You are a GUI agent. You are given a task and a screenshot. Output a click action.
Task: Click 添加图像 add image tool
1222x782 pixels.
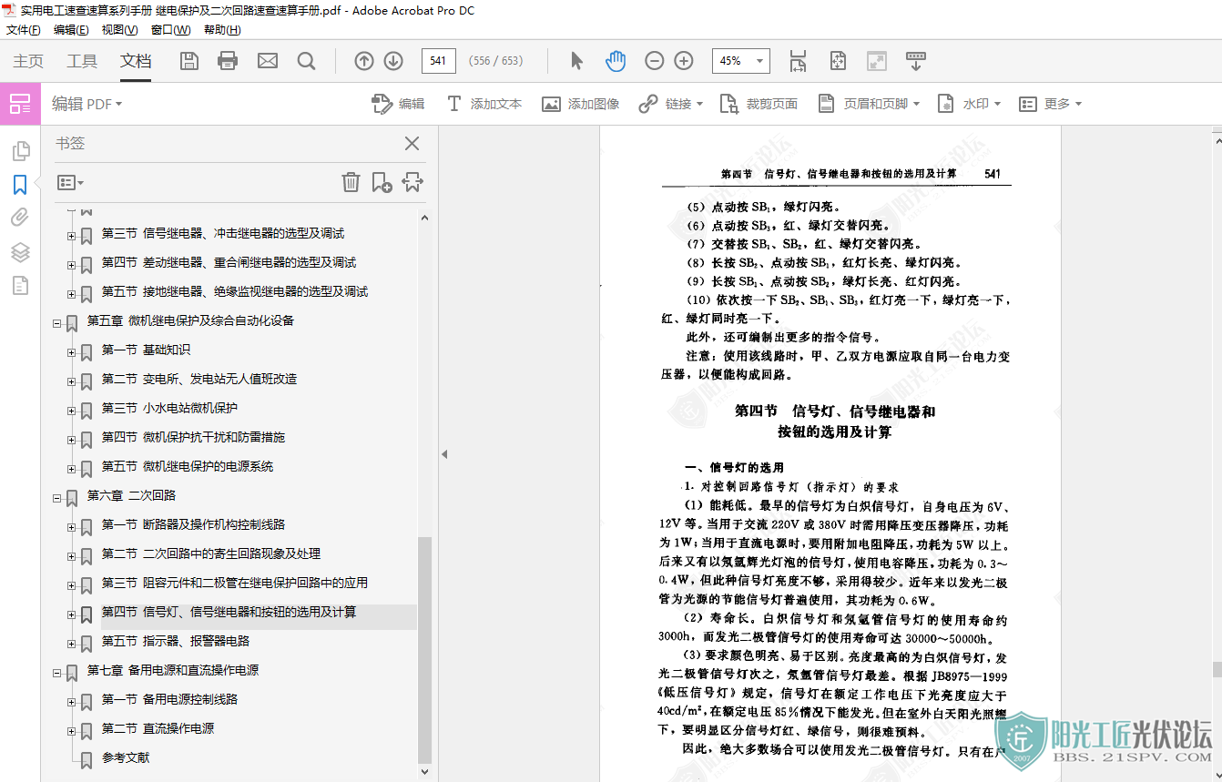[x=581, y=104]
